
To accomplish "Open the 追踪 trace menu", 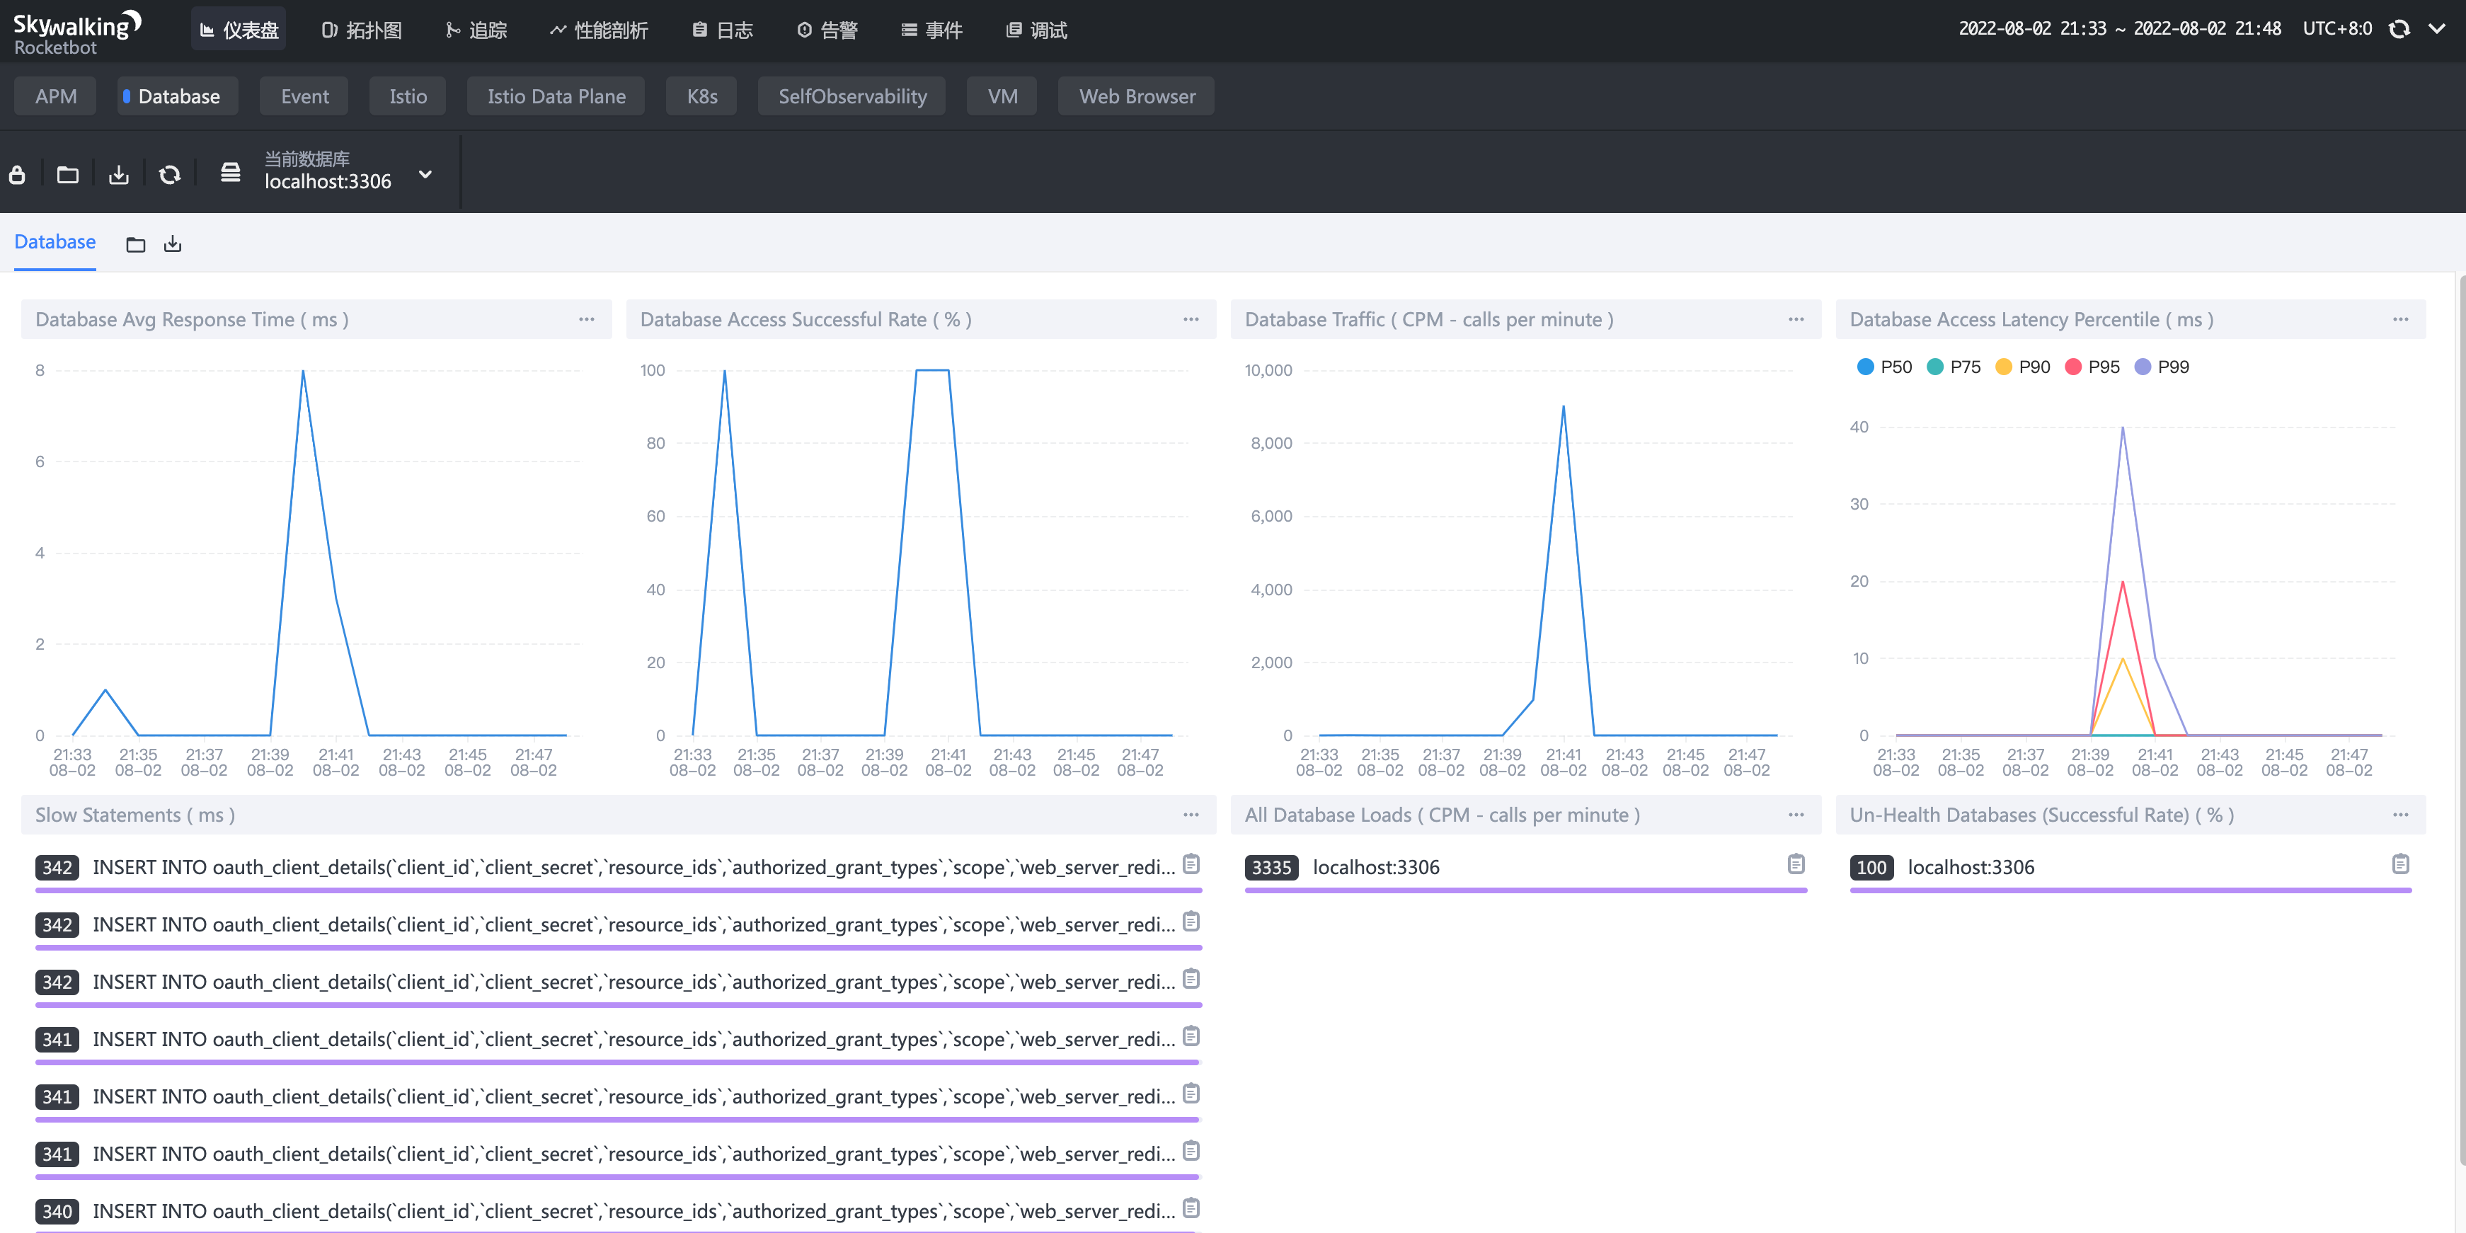I will point(477,30).
